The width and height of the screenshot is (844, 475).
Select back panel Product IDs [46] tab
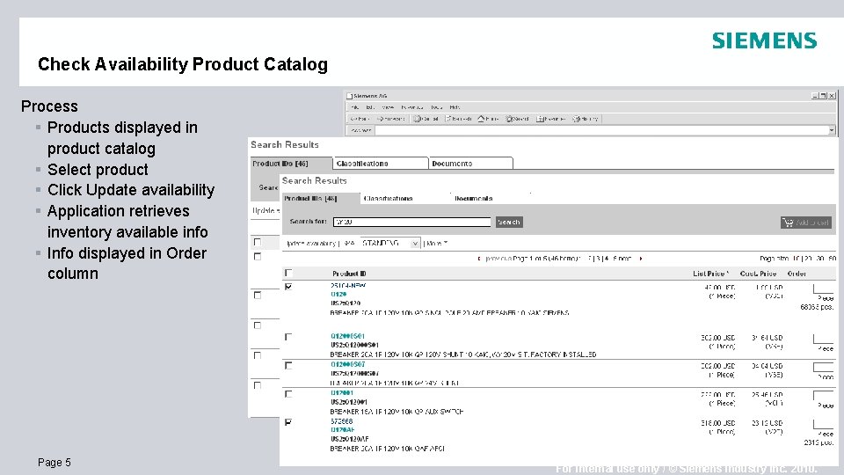(x=291, y=164)
